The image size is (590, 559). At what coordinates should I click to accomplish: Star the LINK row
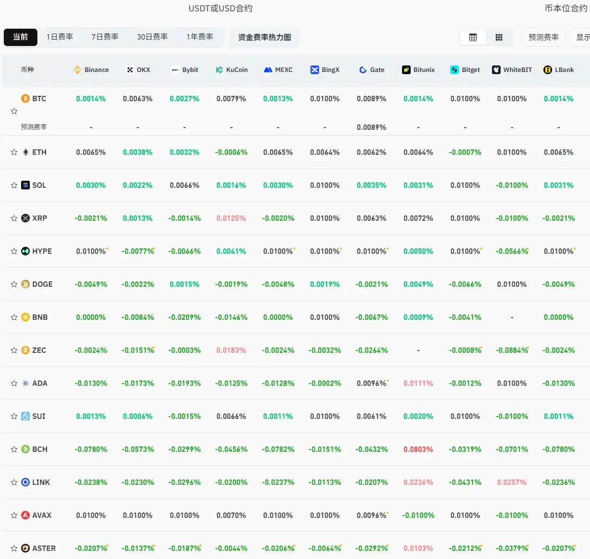point(14,482)
